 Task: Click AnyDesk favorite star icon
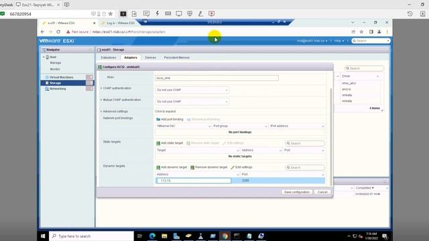coord(111,13)
